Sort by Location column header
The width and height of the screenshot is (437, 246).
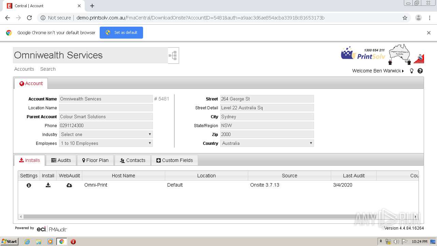click(207, 176)
